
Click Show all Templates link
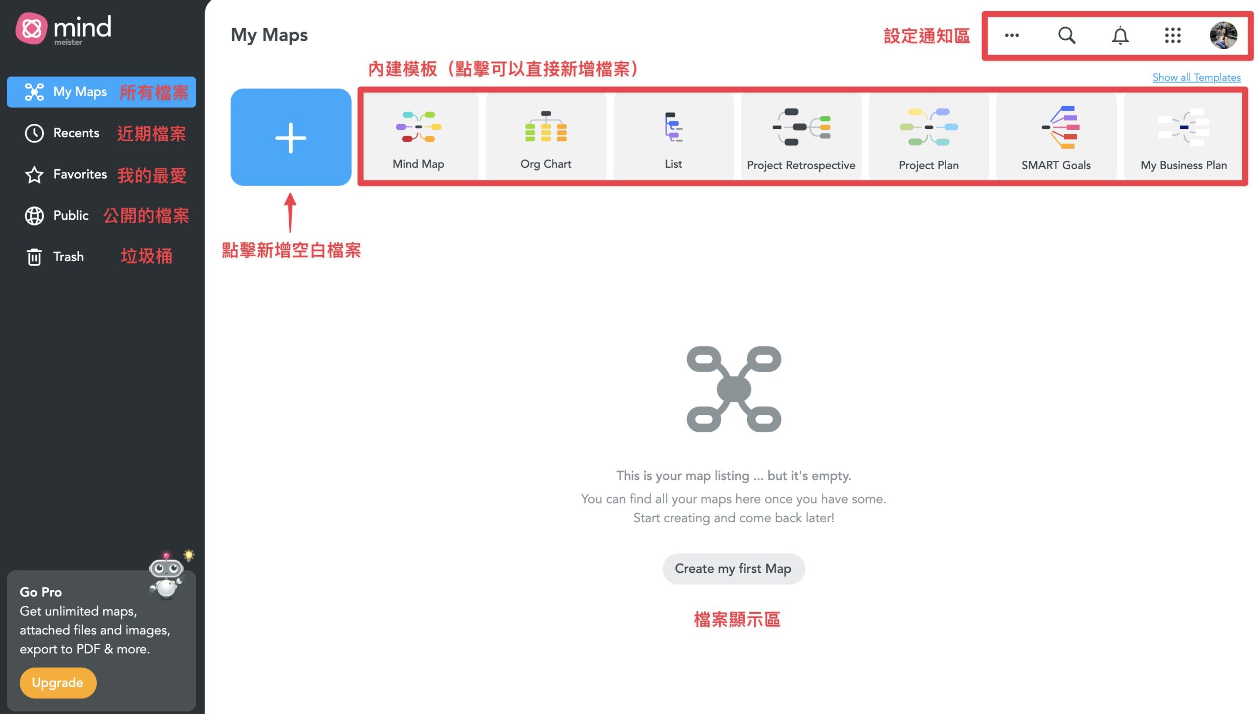point(1196,77)
